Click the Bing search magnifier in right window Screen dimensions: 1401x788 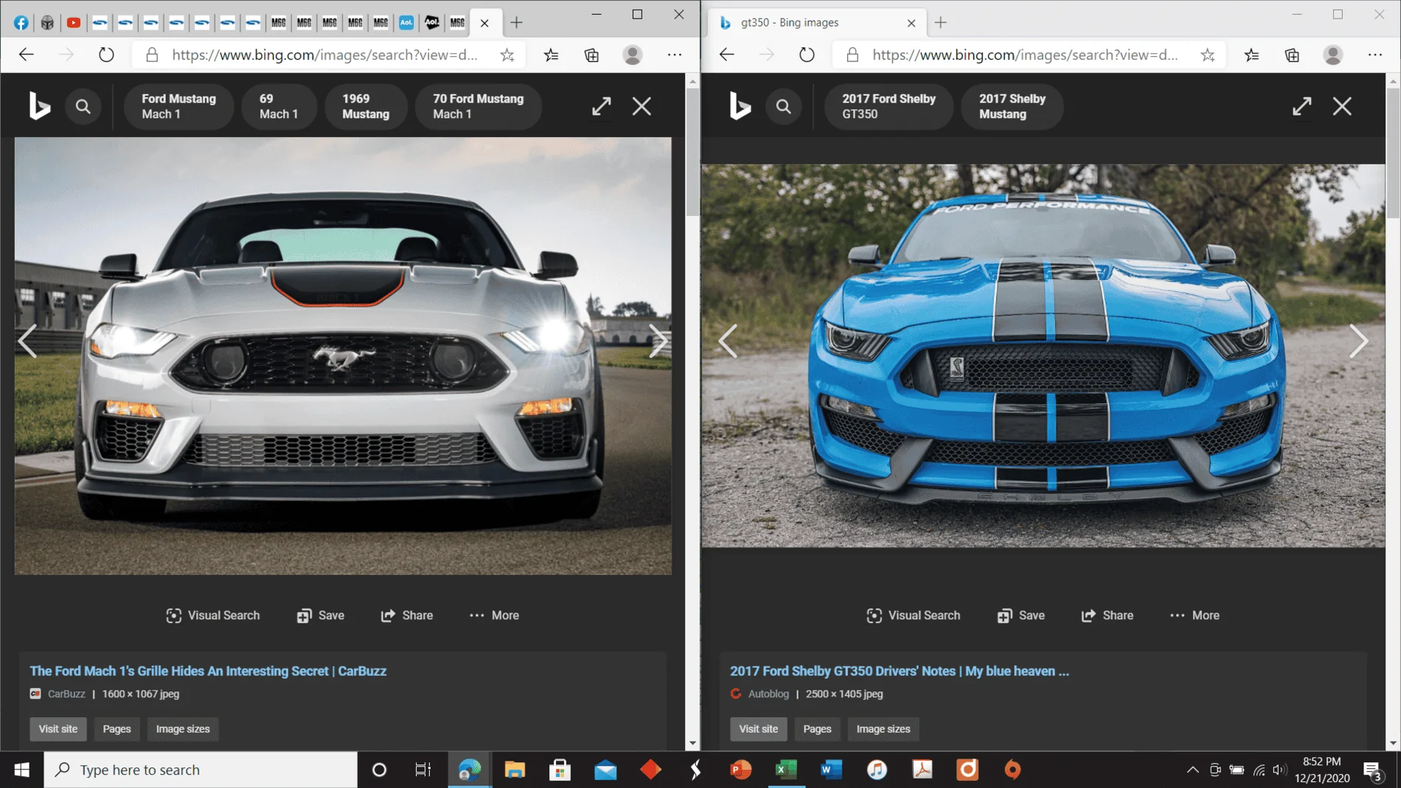(x=783, y=107)
